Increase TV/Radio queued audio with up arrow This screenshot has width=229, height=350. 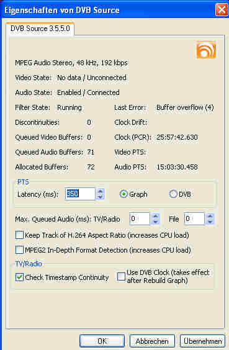156,216
